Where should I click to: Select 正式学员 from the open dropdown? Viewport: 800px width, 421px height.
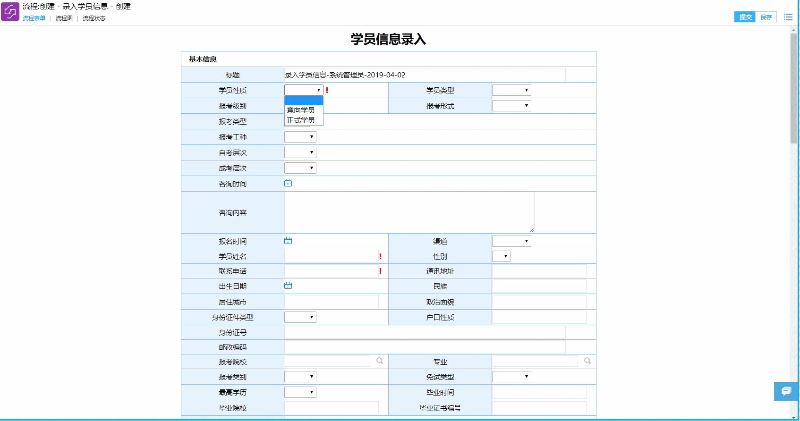click(304, 120)
